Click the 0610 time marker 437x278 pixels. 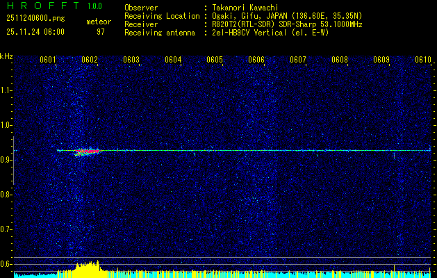[x=423, y=60]
